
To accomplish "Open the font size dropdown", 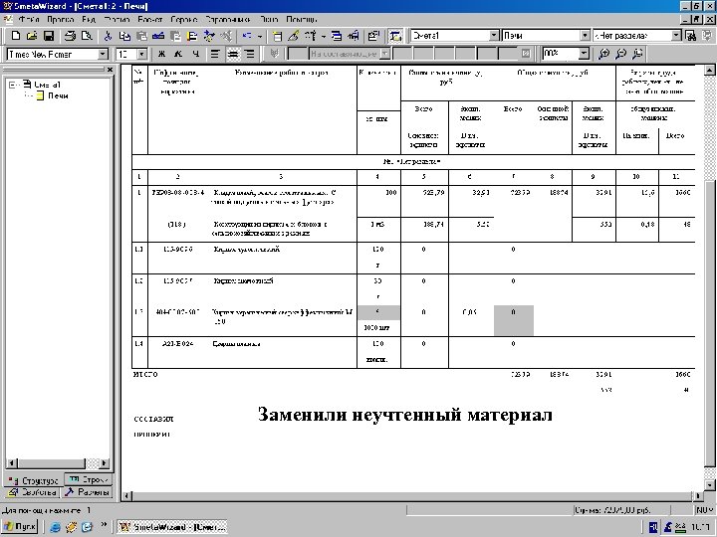I will coord(141,55).
